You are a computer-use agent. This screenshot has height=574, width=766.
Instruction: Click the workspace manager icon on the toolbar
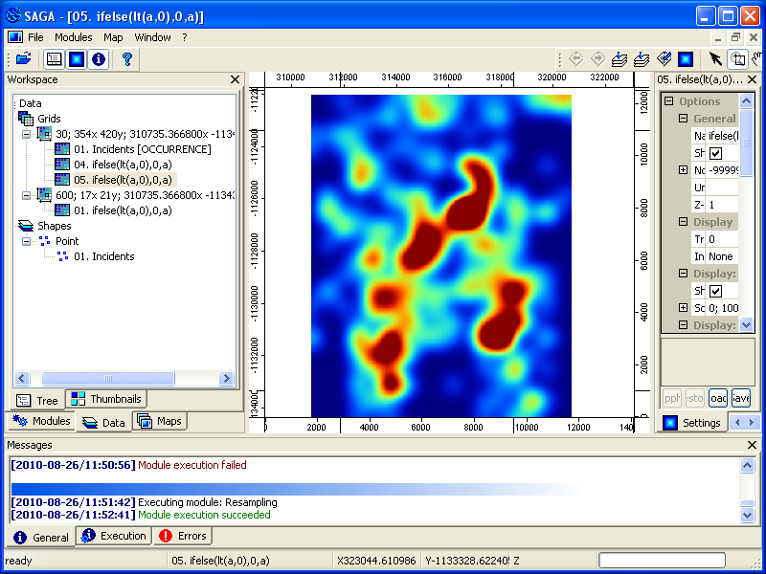(53, 58)
